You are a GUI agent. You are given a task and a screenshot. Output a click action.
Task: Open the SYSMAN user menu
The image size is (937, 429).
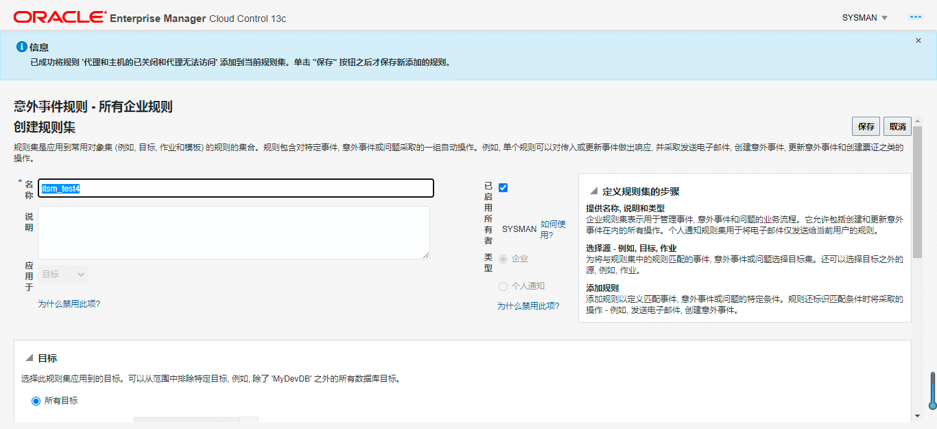[x=865, y=18]
